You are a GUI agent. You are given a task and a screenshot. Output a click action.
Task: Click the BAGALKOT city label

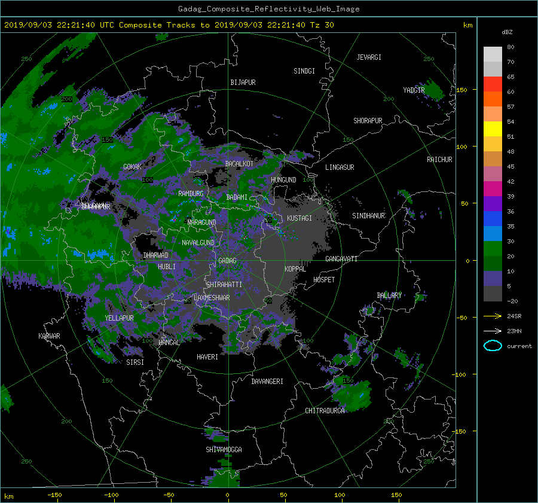(239, 164)
